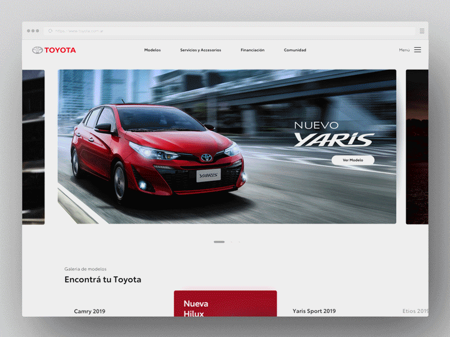The height and width of the screenshot is (337, 450).
Task: Select Modelos in the navigation bar
Action: coord(152,50)
